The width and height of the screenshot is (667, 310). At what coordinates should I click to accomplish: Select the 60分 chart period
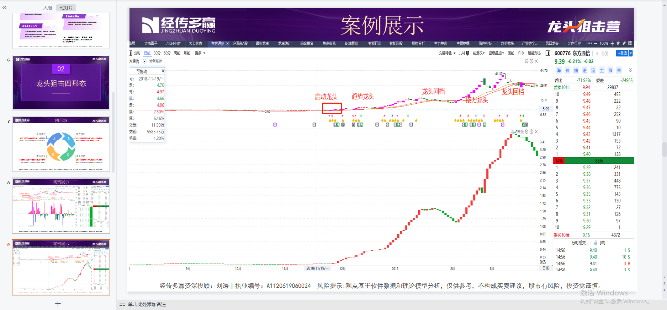tap(167, 53)
